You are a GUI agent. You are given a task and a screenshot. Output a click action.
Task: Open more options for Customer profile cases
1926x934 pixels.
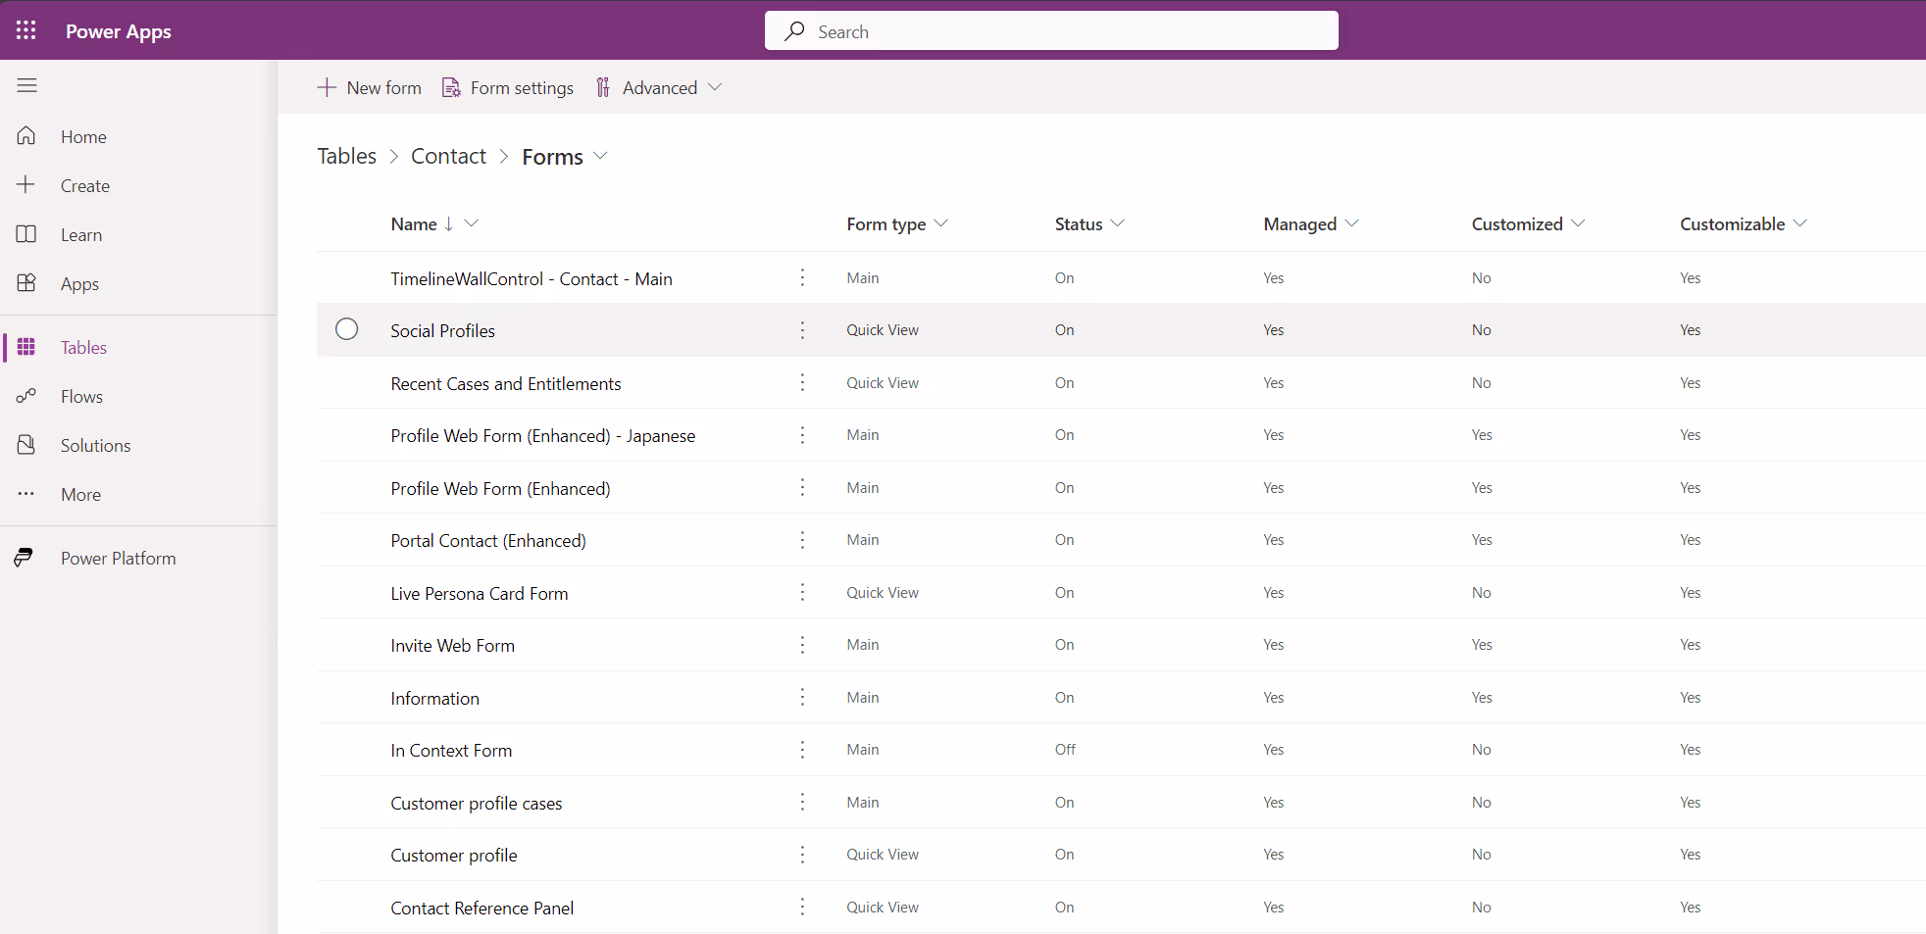[x=802, y=803]
